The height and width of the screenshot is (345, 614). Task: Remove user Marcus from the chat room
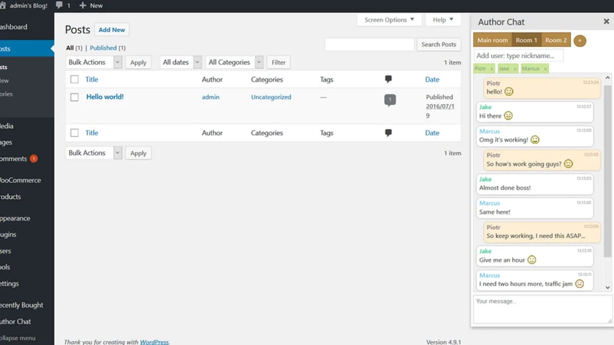(545, 68)
